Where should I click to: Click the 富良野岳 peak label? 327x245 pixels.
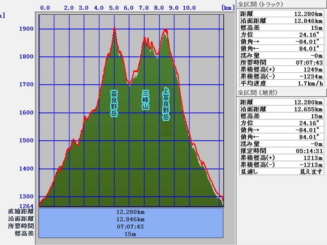pyautogui.click(x=114, y=104)
